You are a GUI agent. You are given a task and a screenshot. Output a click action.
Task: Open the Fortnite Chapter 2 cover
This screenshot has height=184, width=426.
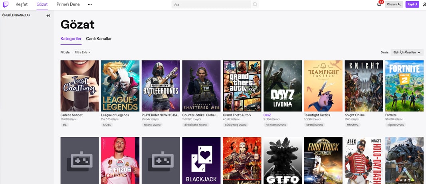(x=404, y=86)
